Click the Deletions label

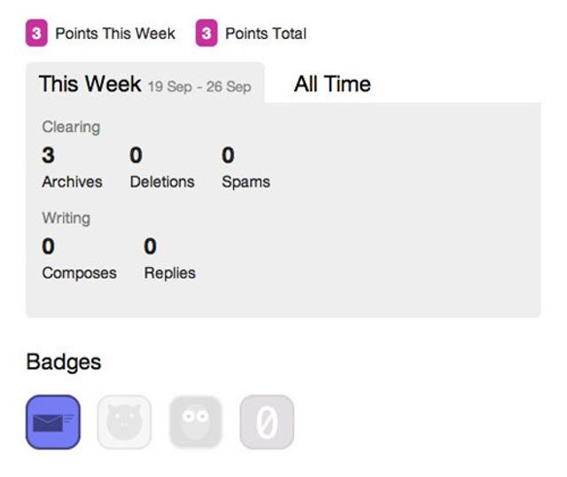162,182
